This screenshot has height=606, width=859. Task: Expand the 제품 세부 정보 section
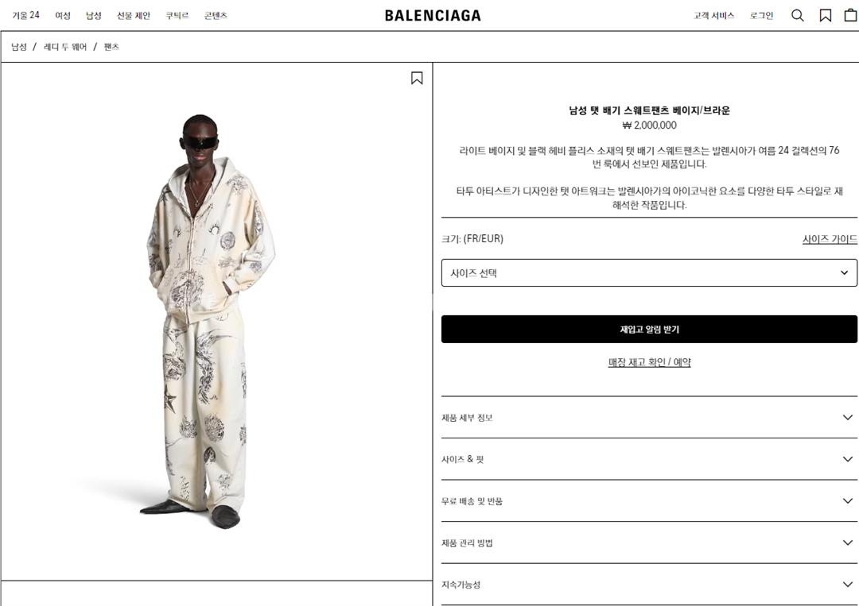[649, 417]
